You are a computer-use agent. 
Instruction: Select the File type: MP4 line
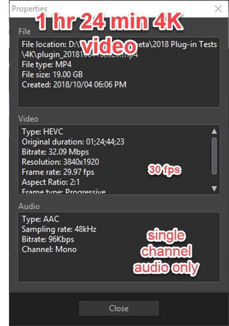[x=47, y=64]
